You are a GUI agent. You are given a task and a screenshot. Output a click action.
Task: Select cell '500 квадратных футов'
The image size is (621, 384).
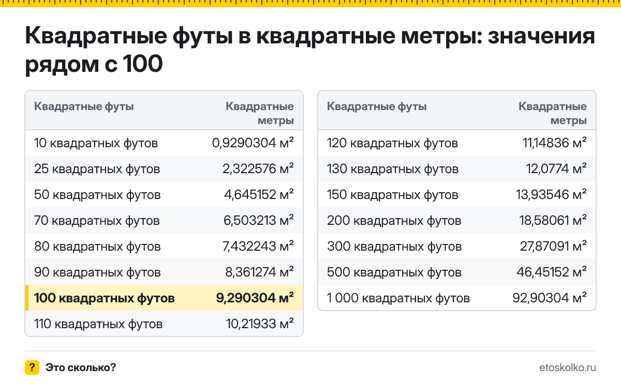point(394,272)
